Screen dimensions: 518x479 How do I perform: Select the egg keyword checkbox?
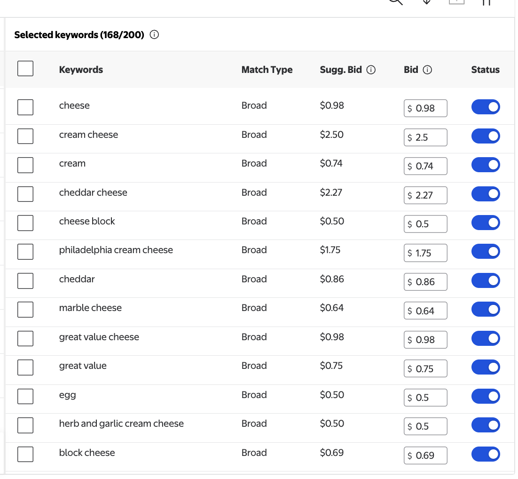coord(25,396)
